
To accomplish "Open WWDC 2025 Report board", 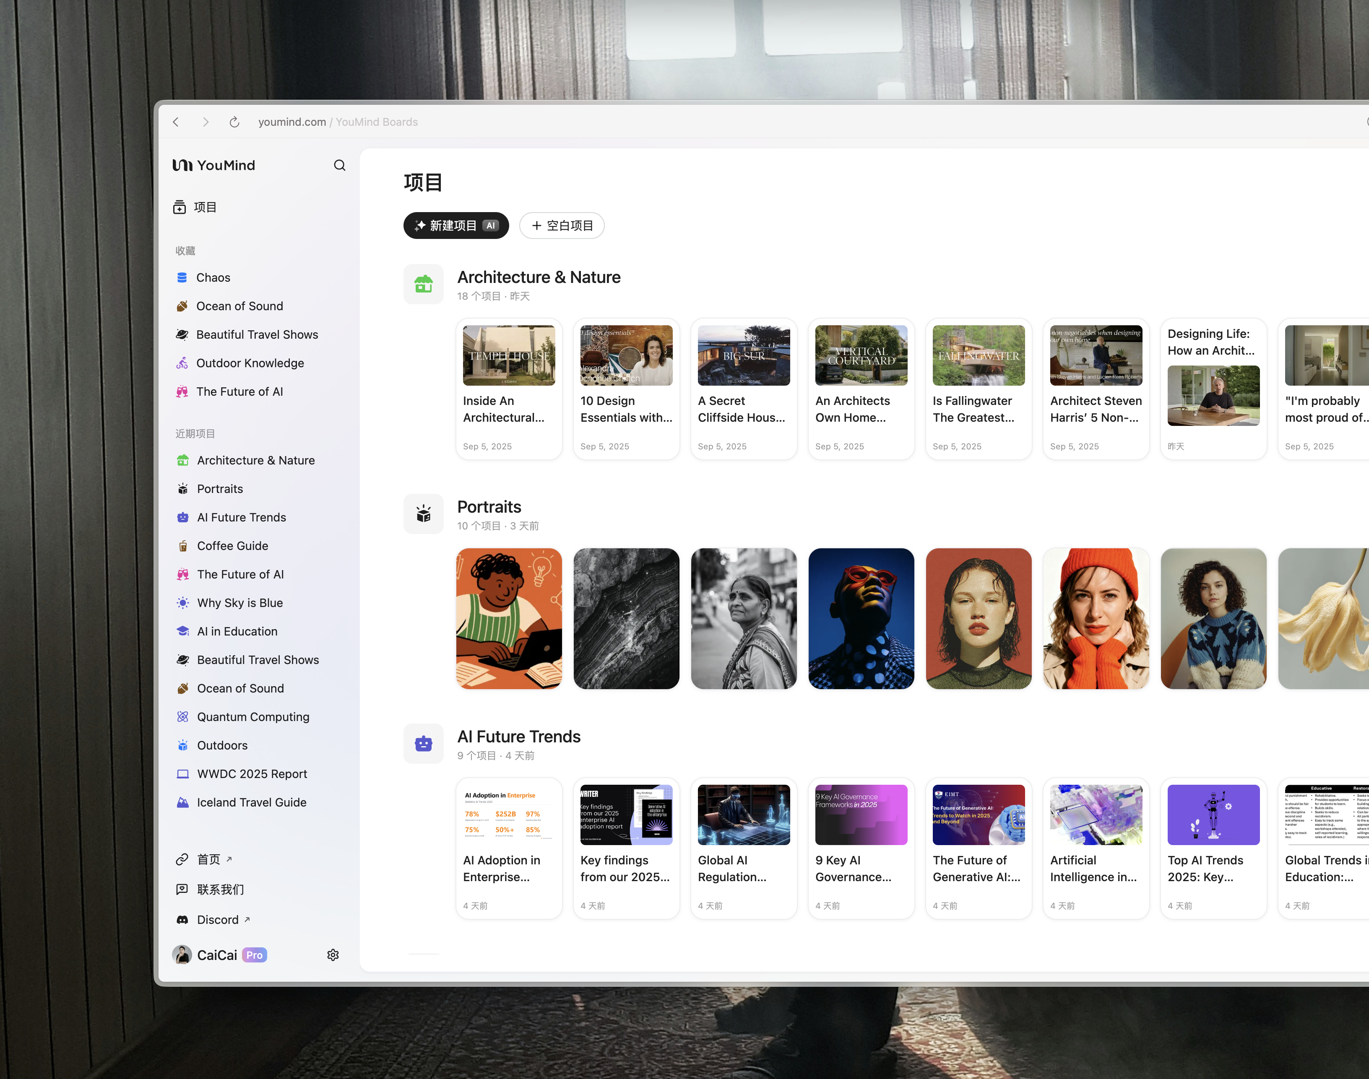I will tap(252, 773).
